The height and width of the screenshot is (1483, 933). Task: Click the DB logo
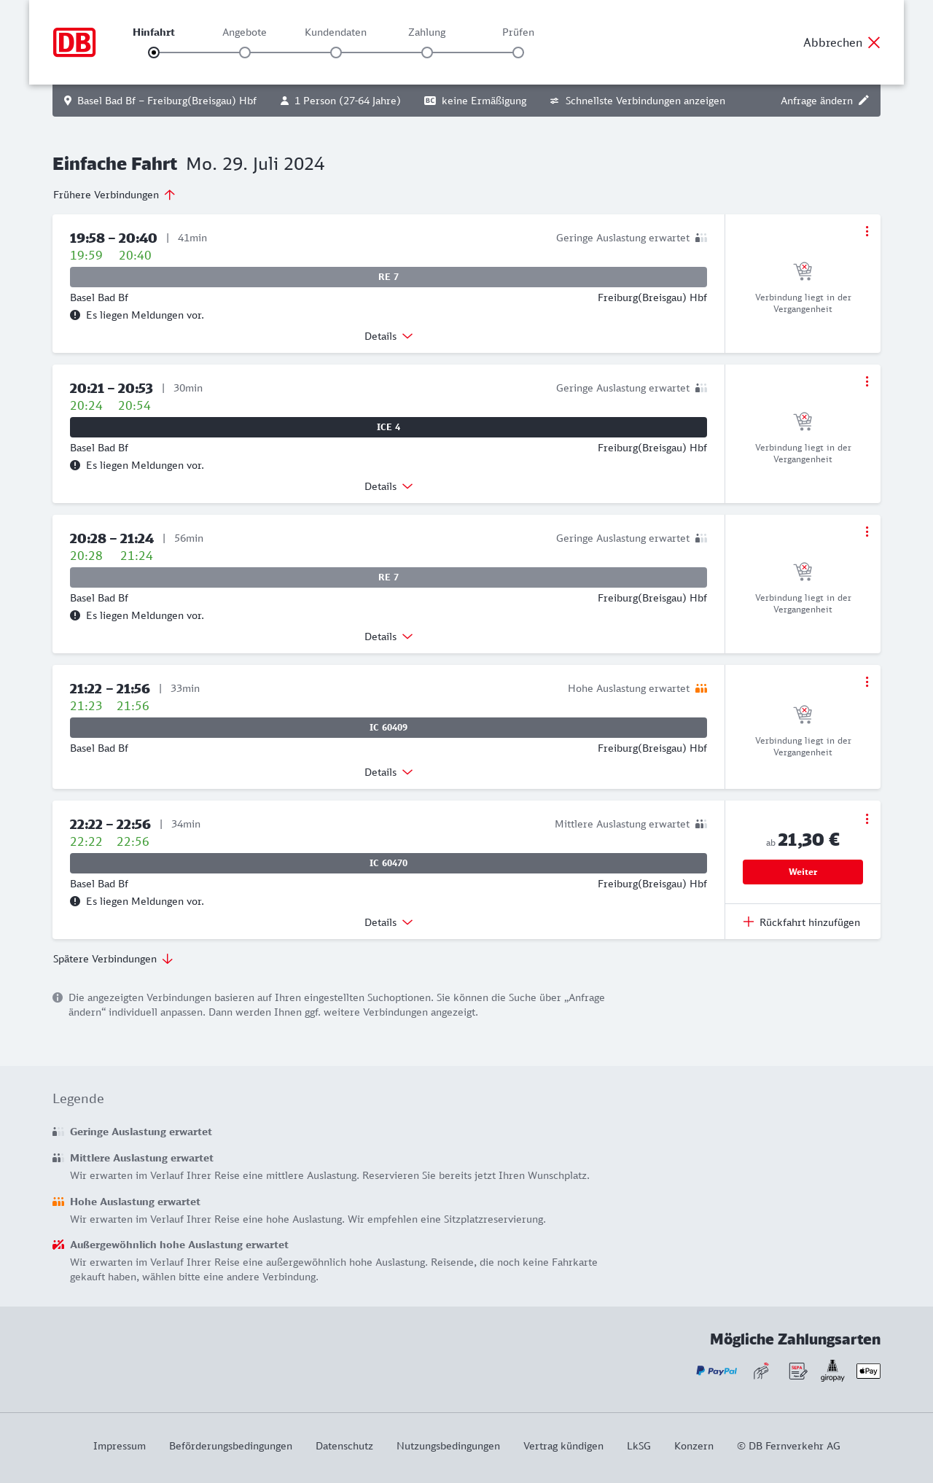[x=74, y=42]
